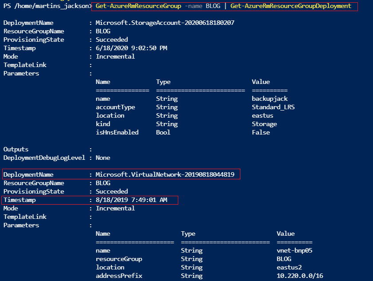The height and width of the screenshot is (281, 373).
Task: Select the Standard_LRS account type value
Action: coord(273,107)
